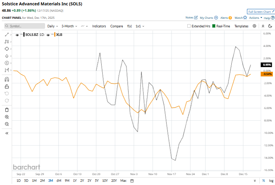Select the 5Y time range

[x=97, y=181]
